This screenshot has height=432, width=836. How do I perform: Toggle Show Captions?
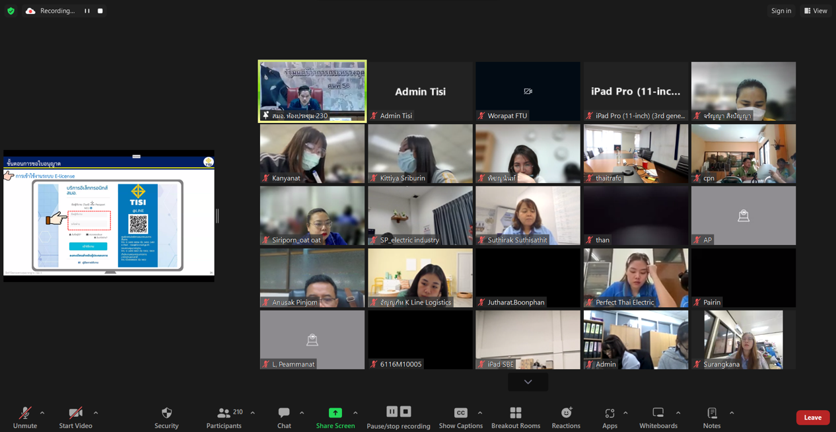[461, 417]
